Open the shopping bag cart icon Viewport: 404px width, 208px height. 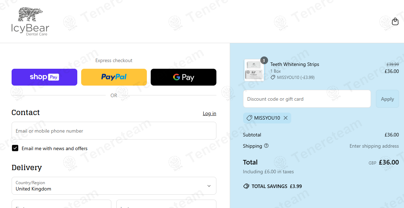(x=395, y=21)
